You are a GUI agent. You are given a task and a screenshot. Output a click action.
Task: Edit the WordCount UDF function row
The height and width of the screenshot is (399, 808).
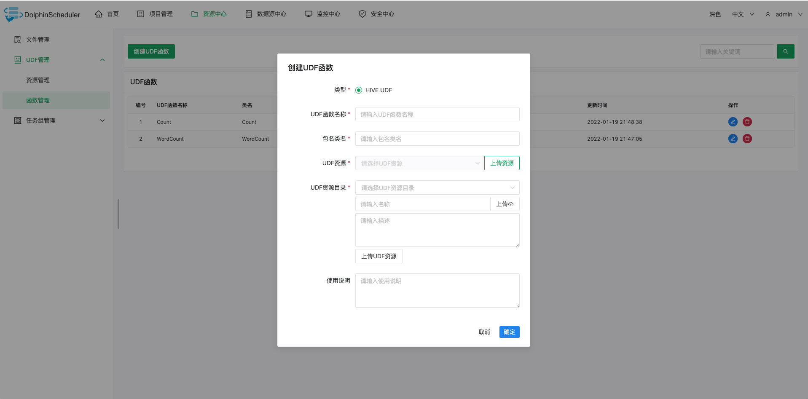coord(733,139)
